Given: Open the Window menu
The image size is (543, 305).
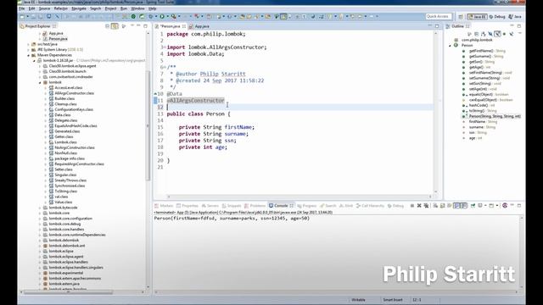Looking at the screenshot, I should tap(137, 8).
